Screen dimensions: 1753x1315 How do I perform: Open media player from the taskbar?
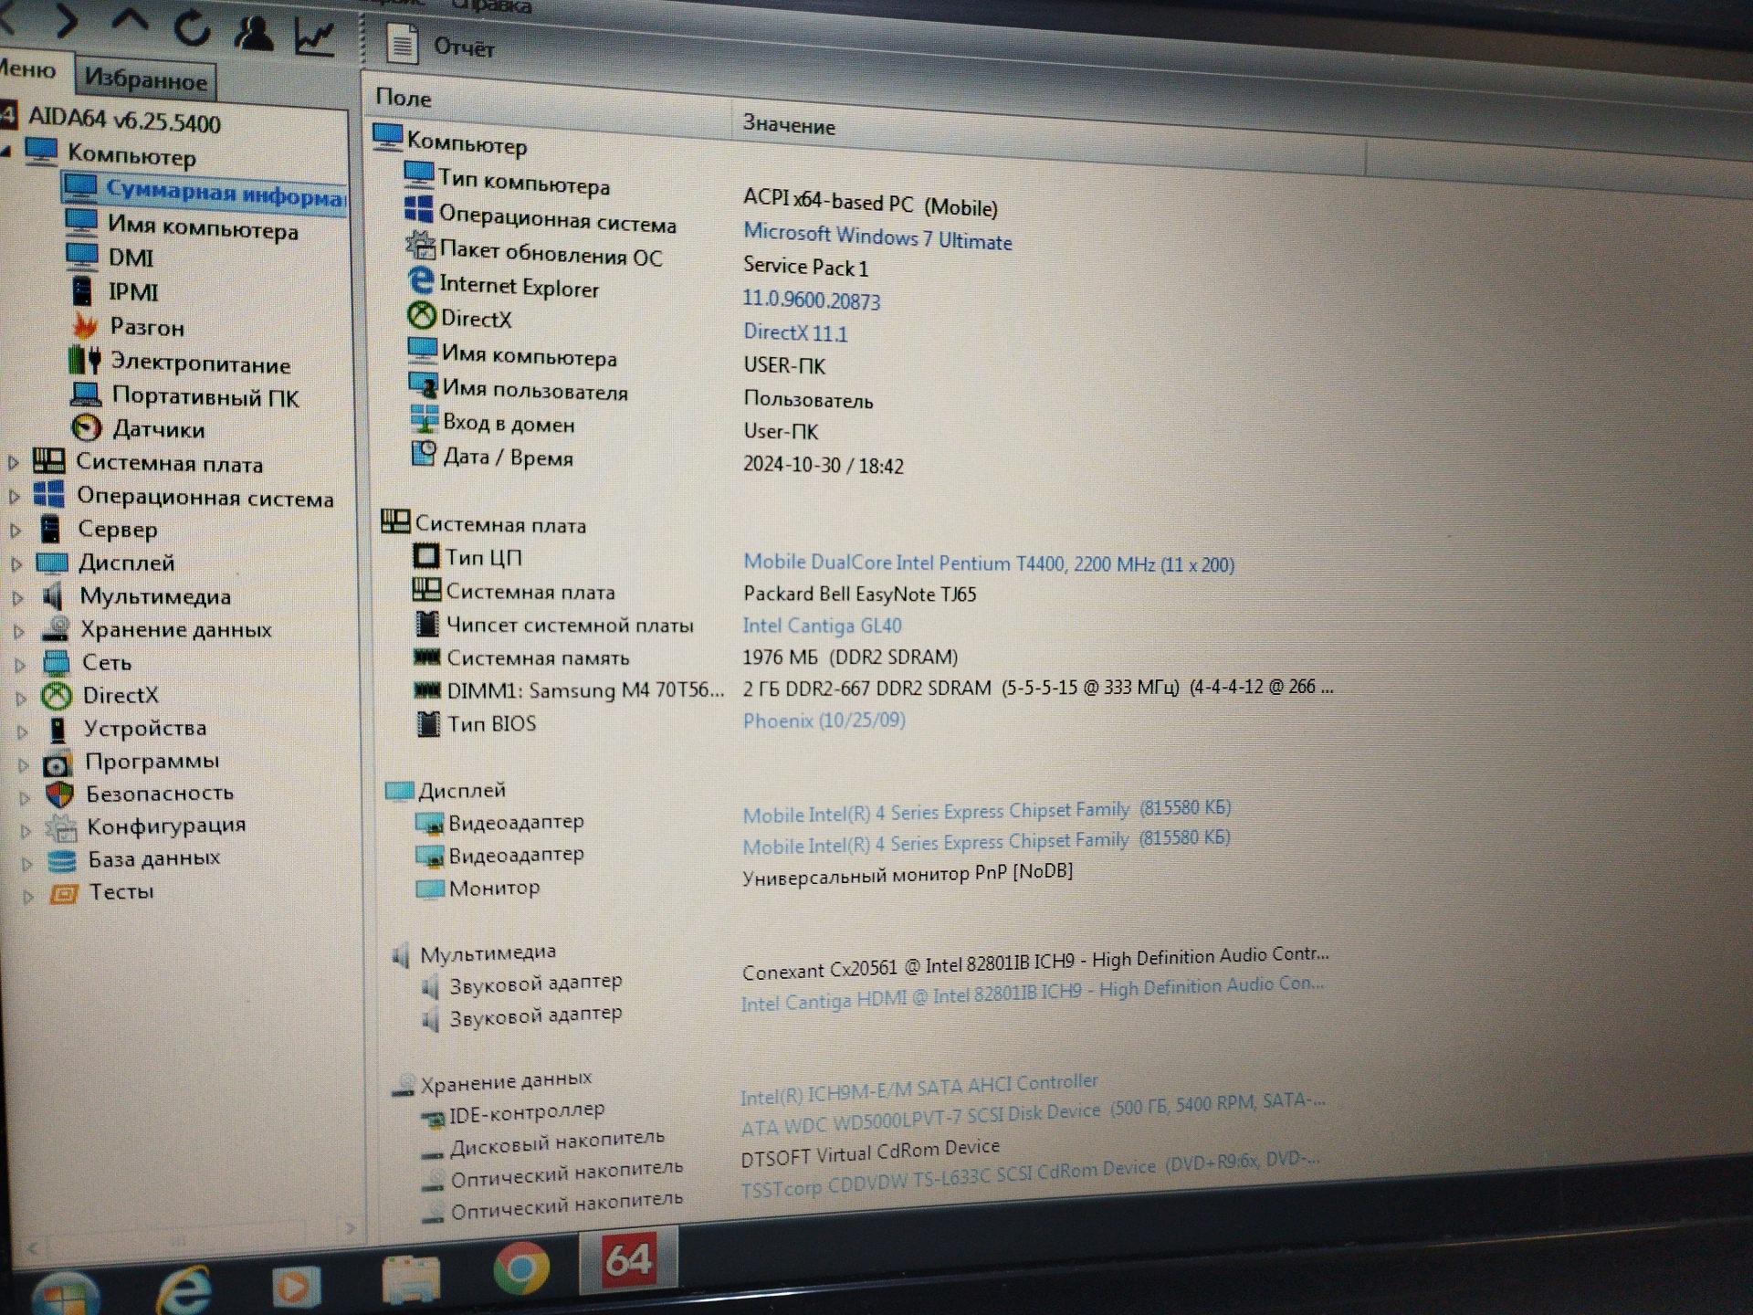296,1287
